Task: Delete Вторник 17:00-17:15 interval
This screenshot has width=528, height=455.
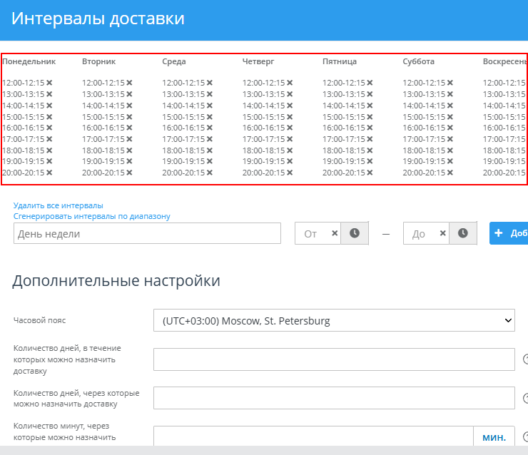Action: coord(129,138)
